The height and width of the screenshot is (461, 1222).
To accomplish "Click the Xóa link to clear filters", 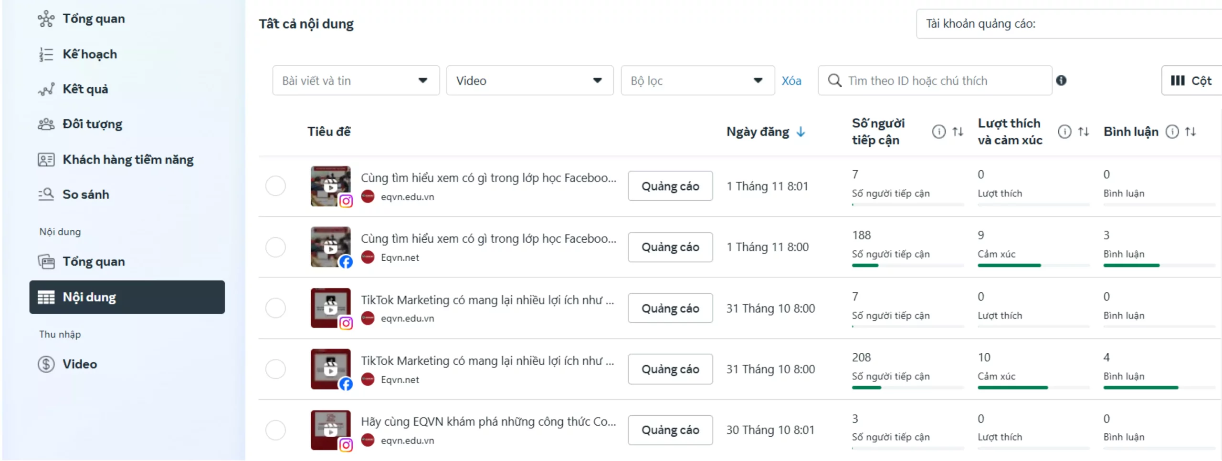I will click(791, 81).
